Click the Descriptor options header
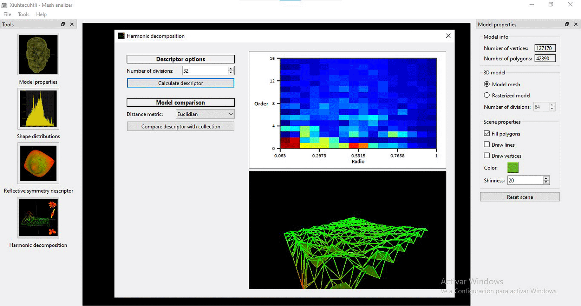581x306 pixels. (x=181, y=59)
